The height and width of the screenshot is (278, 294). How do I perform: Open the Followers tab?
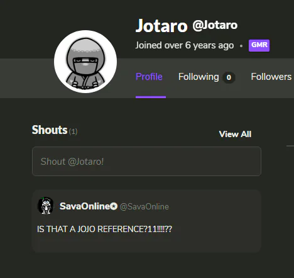271,77
